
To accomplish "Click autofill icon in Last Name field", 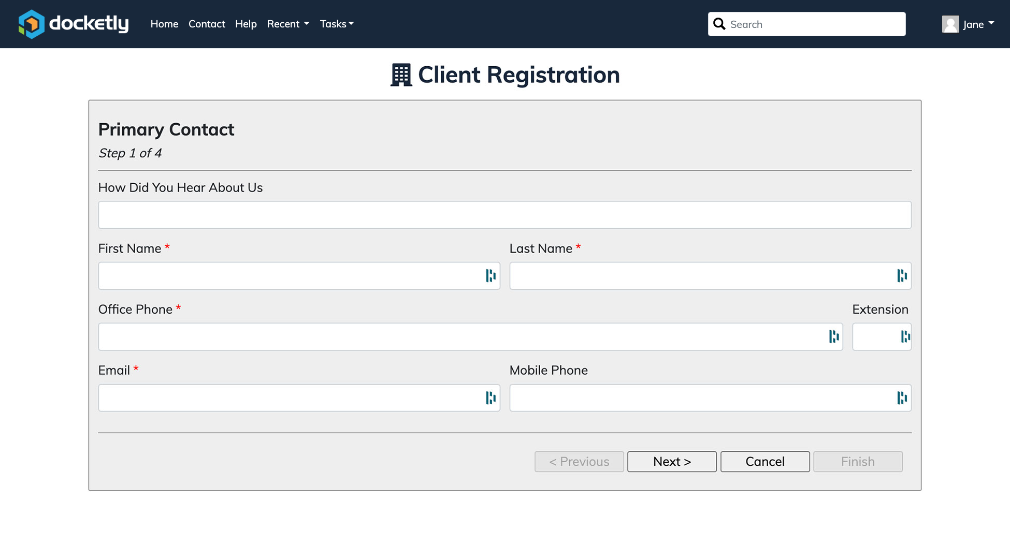I will (x=902, y=276).
